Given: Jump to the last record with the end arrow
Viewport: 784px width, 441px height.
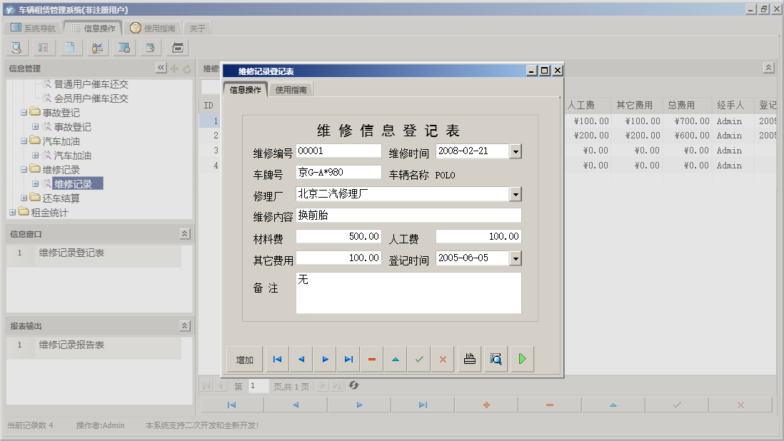Looking at the screenshot, I should click(348, 359).
